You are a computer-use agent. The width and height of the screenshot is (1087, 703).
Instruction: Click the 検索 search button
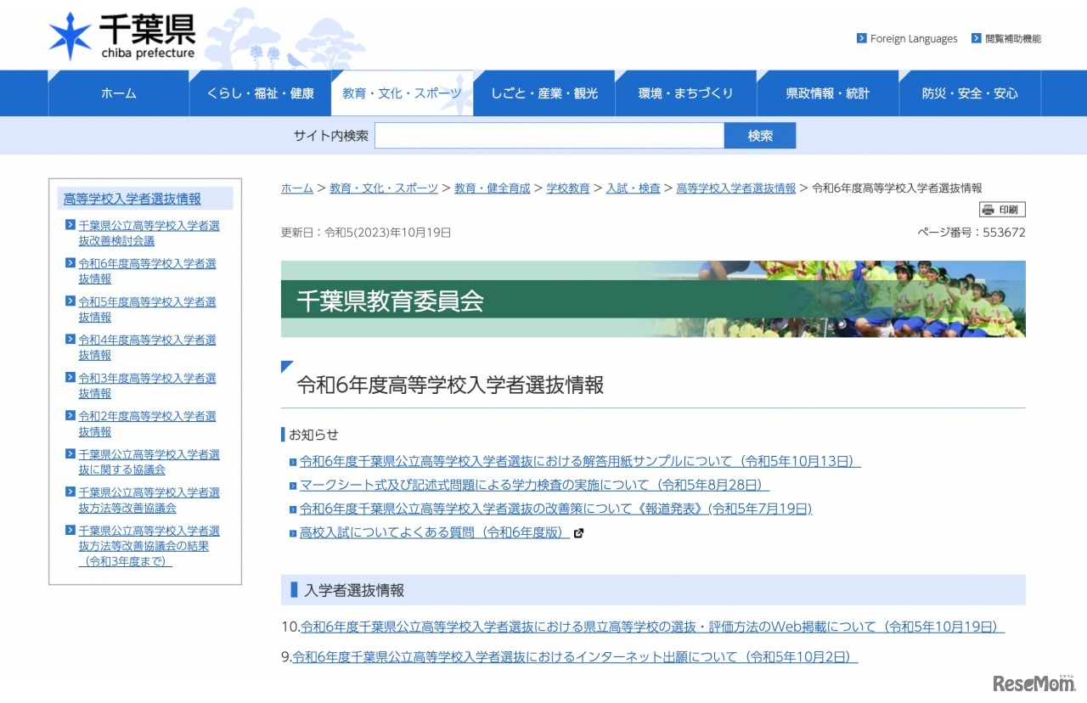tap(759, 135)
